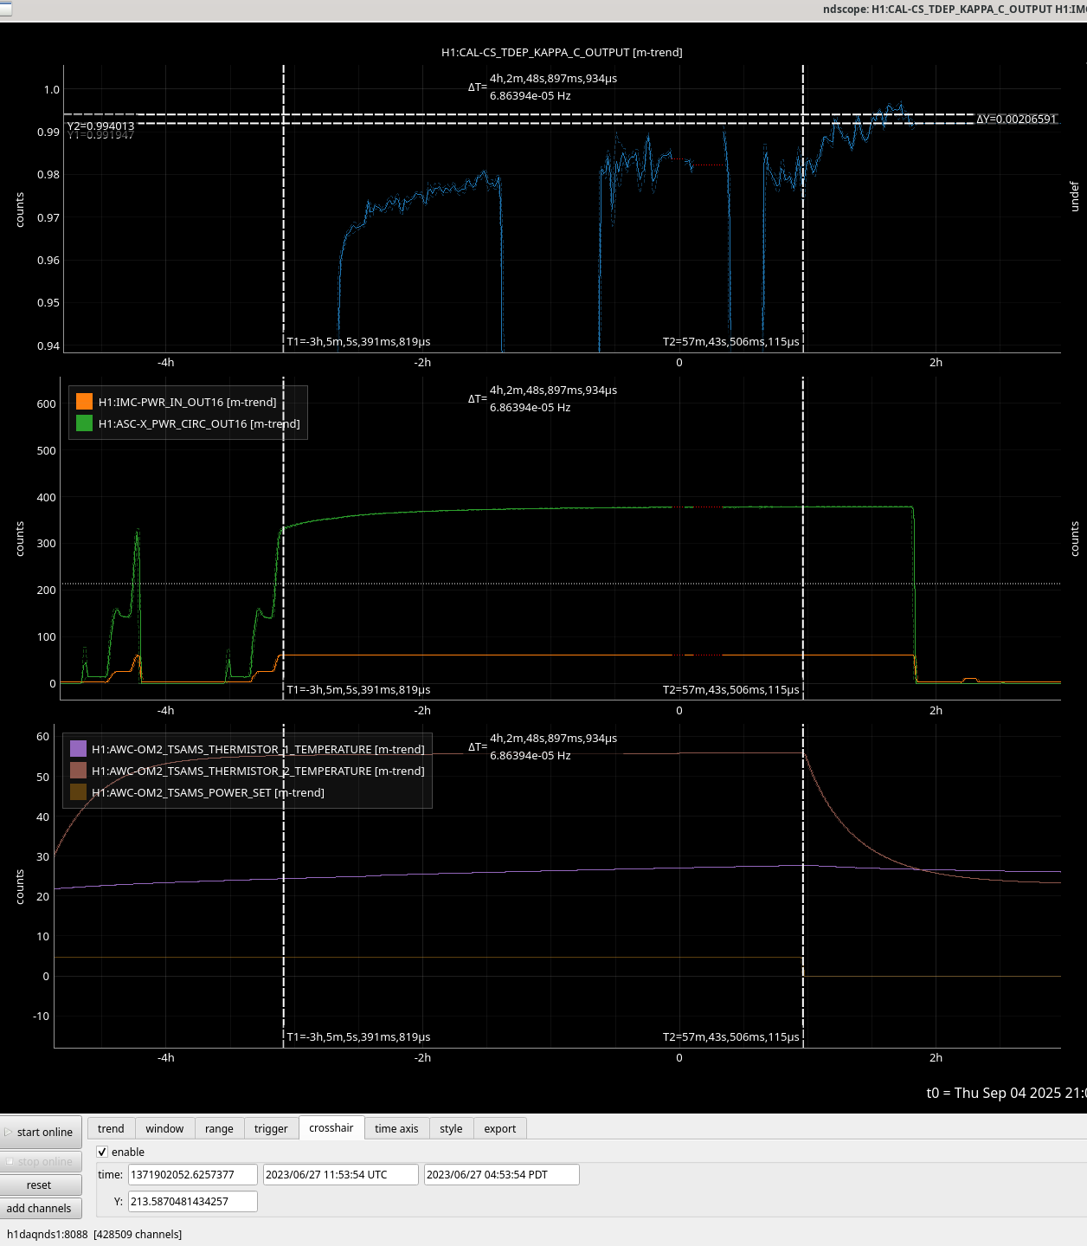Viewport: 1087px width, 1246px height.
Task: Click the crosshair Y value field
Action: [x=192, y=1201]
